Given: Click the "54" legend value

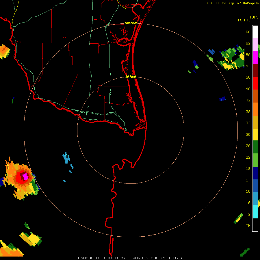Looking at the screenshot, I should point(248,66).
